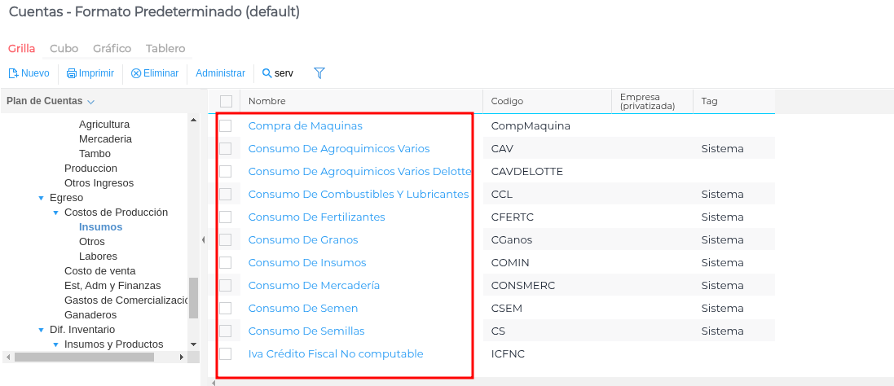
Task: Click the Nuevo new-document icon
Action: (14, 73)
